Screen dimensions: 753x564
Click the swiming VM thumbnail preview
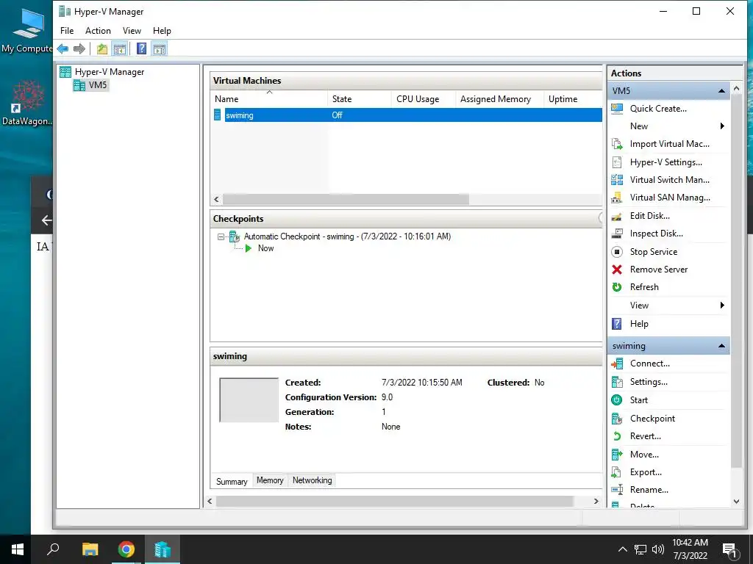249,400
